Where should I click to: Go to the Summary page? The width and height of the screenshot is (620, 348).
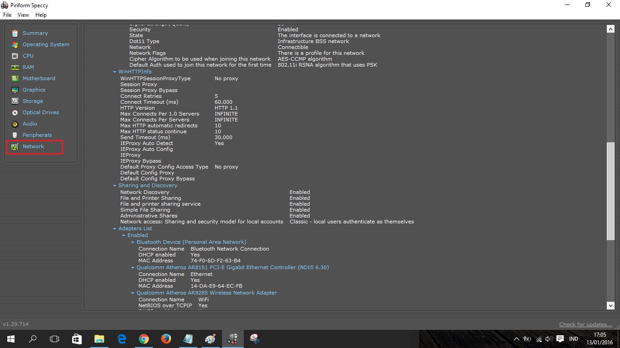click(x=35, y=33)
